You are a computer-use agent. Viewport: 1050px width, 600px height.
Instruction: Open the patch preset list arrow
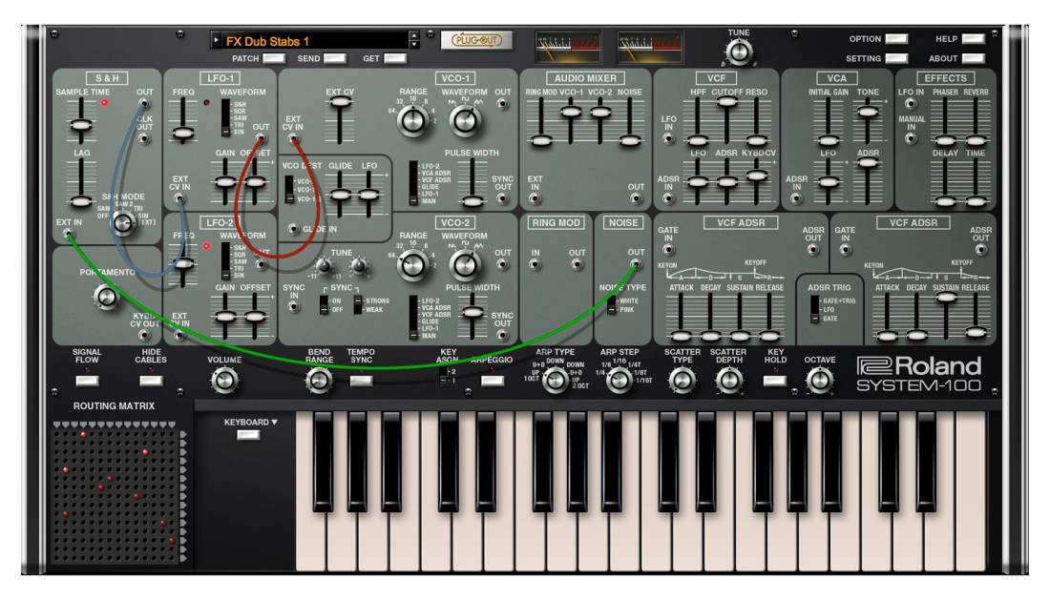coord(218,41)
